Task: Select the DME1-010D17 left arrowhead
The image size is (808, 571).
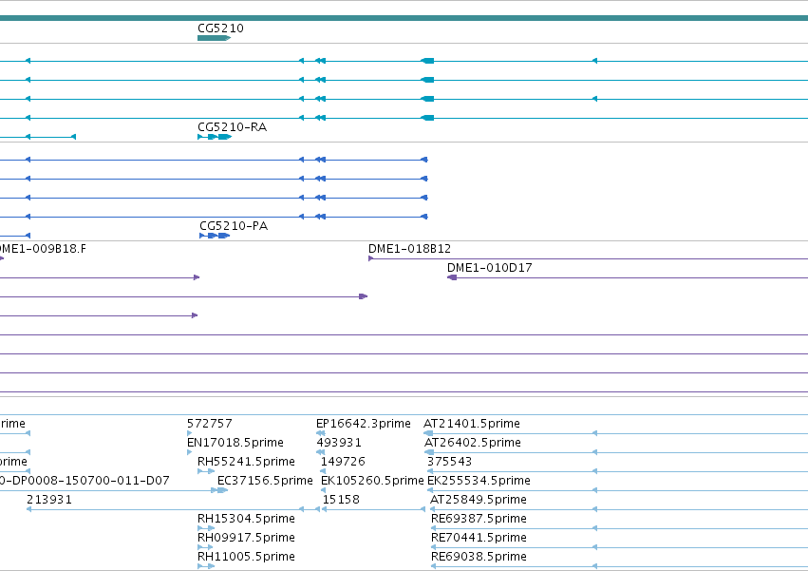Action: tap(452, 277)
